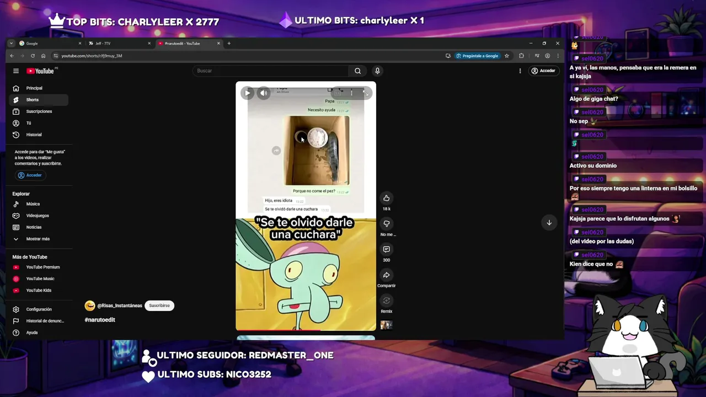
Task: Open Noticias under Explorar
Action: pos(39,227)
